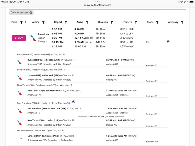This screenshot has height=146, width=195.
Task: Remove the Only American filter chip
Action: (31, 13)
